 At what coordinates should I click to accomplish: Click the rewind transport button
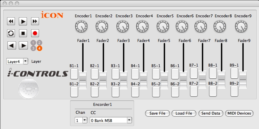[11, 21]
